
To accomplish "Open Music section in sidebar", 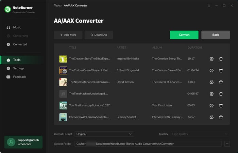I will (23, 27).
